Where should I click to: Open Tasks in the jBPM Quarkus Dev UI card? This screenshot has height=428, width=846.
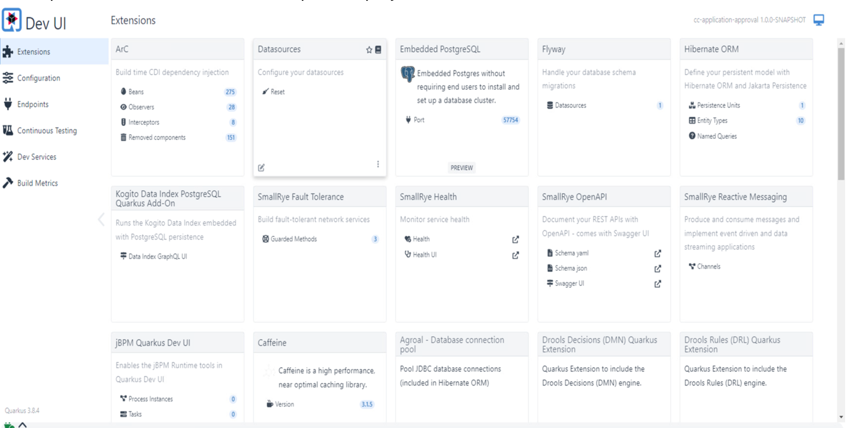[135, 414]
